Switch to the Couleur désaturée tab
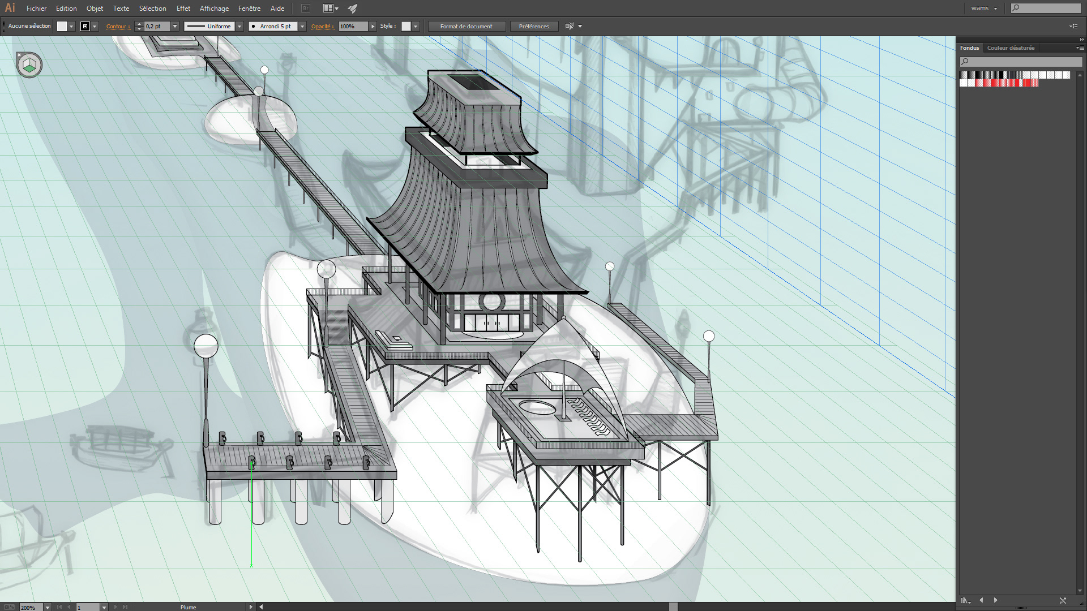This screenshot has width=1087, height=611. [1011, 48]
